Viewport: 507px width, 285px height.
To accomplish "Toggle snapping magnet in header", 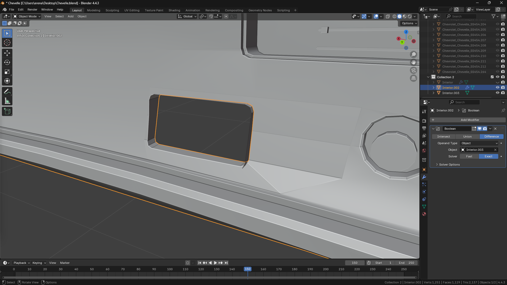I will (211, 16).
